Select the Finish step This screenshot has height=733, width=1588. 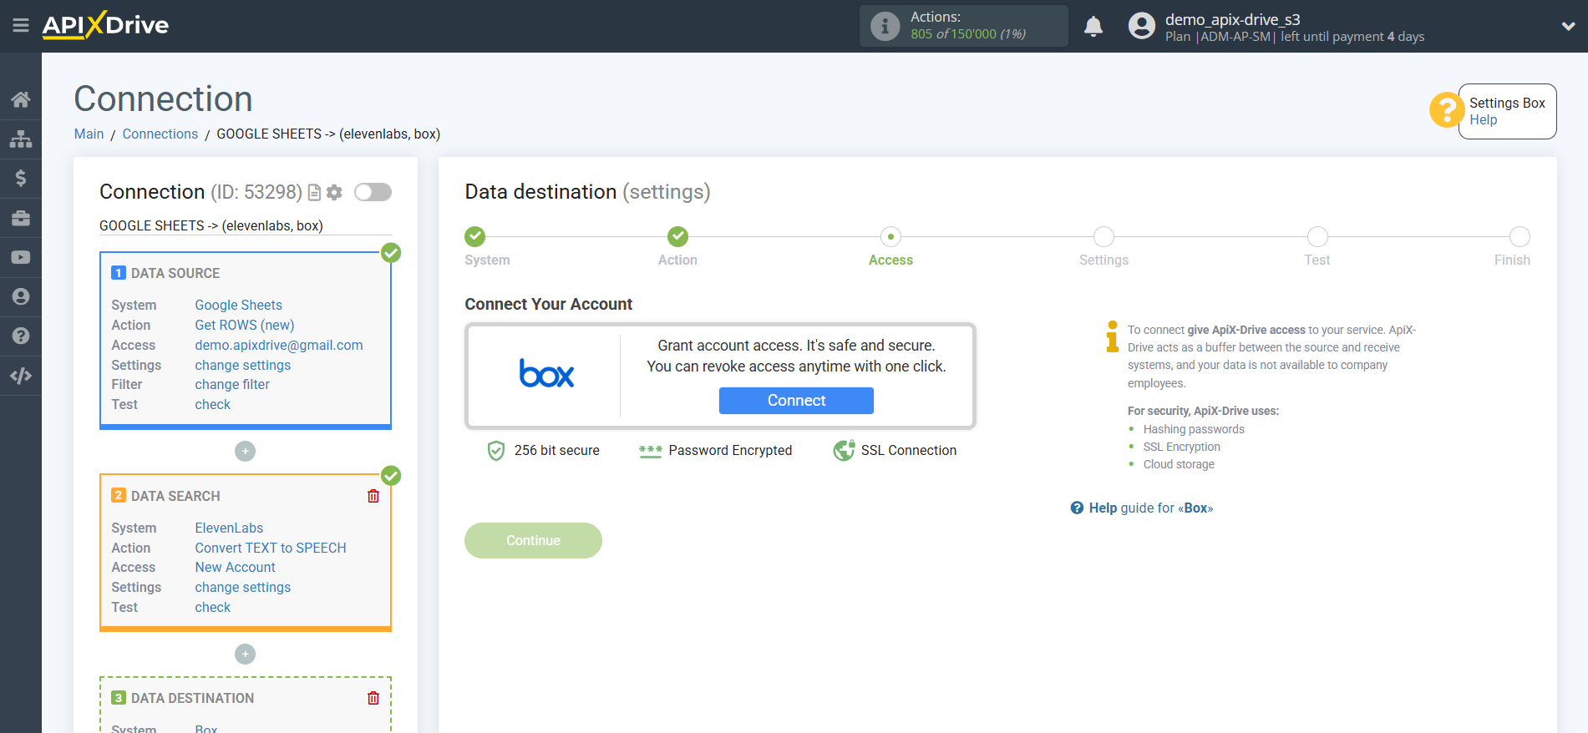point(1520,236)
